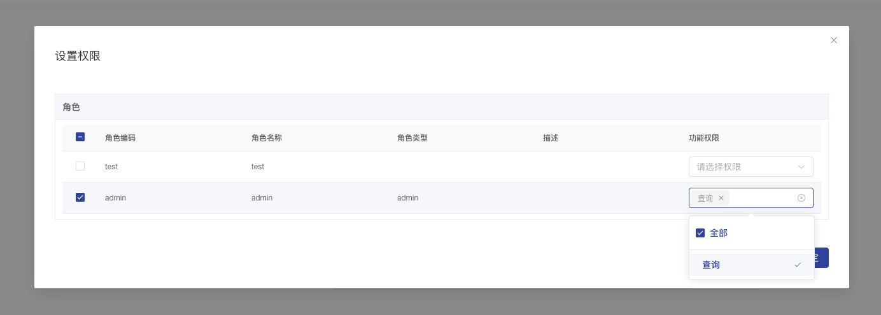Image resolution: width=881 pixels, height=315 pixels.
Task: Click the 查询 tag label in admin row
Action: pyautogui.click(x=705, y=198)
